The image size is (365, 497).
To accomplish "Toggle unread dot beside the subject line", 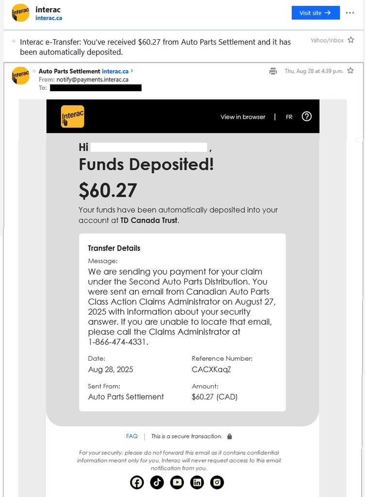I will pos(14,42).
